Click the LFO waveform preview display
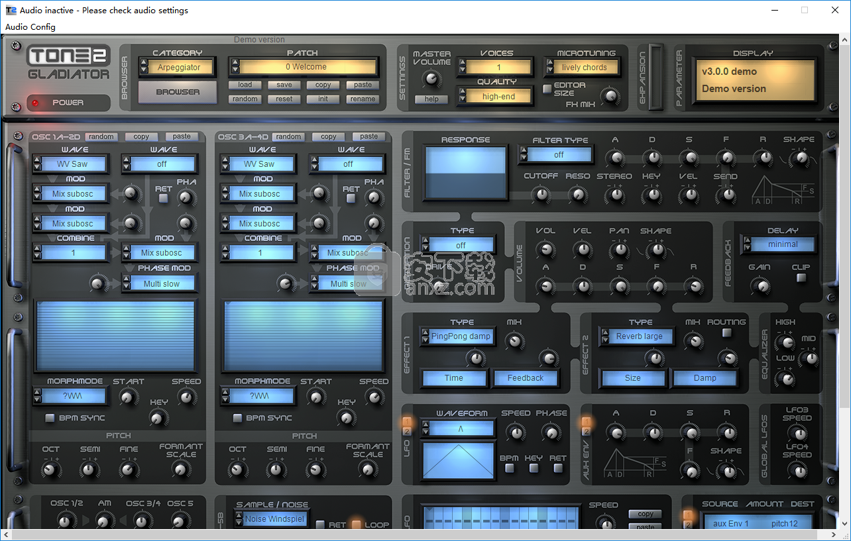The image size is (851, 541). [459, 460]
